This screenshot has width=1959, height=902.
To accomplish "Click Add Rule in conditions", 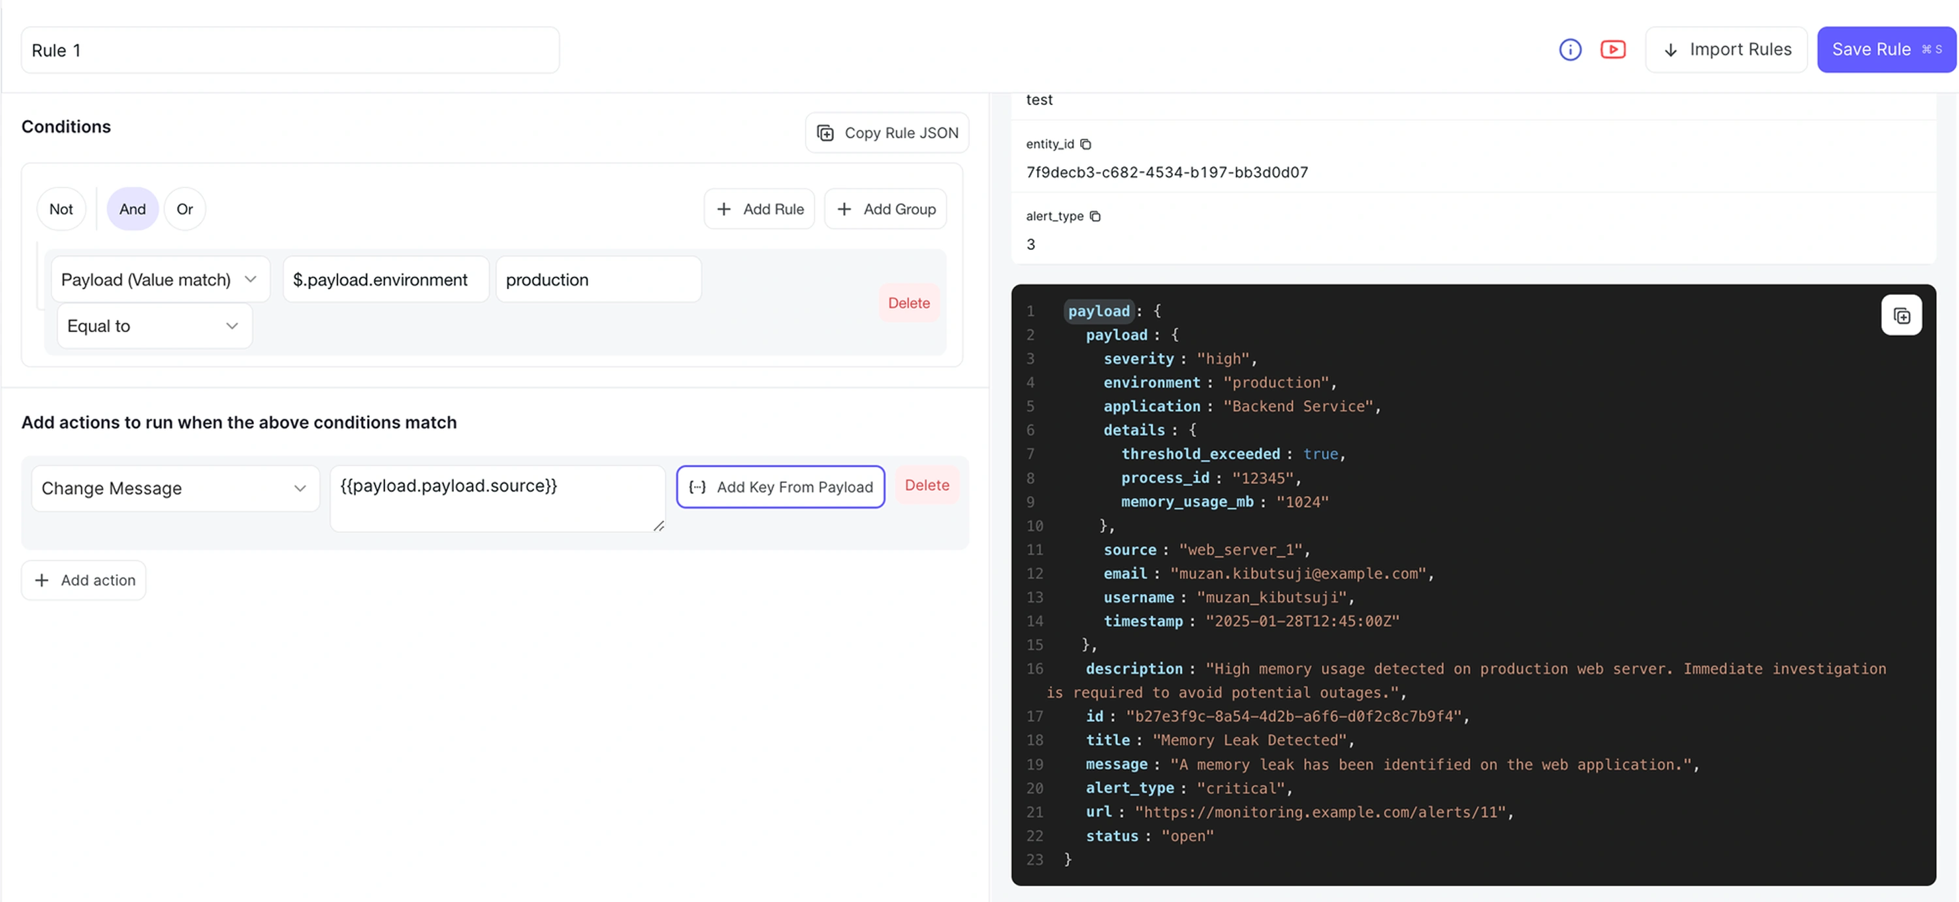I will point(759,209).
